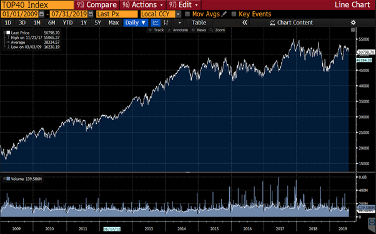Select the 1D time range
Screen dimensions: 376x234
(8, 23)
